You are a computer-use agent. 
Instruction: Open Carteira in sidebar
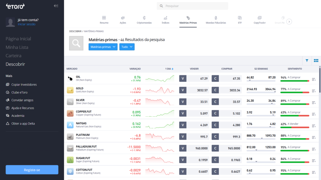[13, 56]
